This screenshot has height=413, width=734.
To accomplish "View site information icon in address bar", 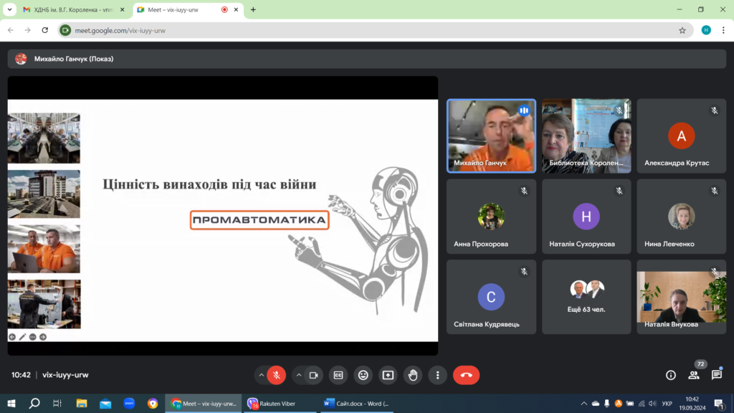I will pos(65,30).
